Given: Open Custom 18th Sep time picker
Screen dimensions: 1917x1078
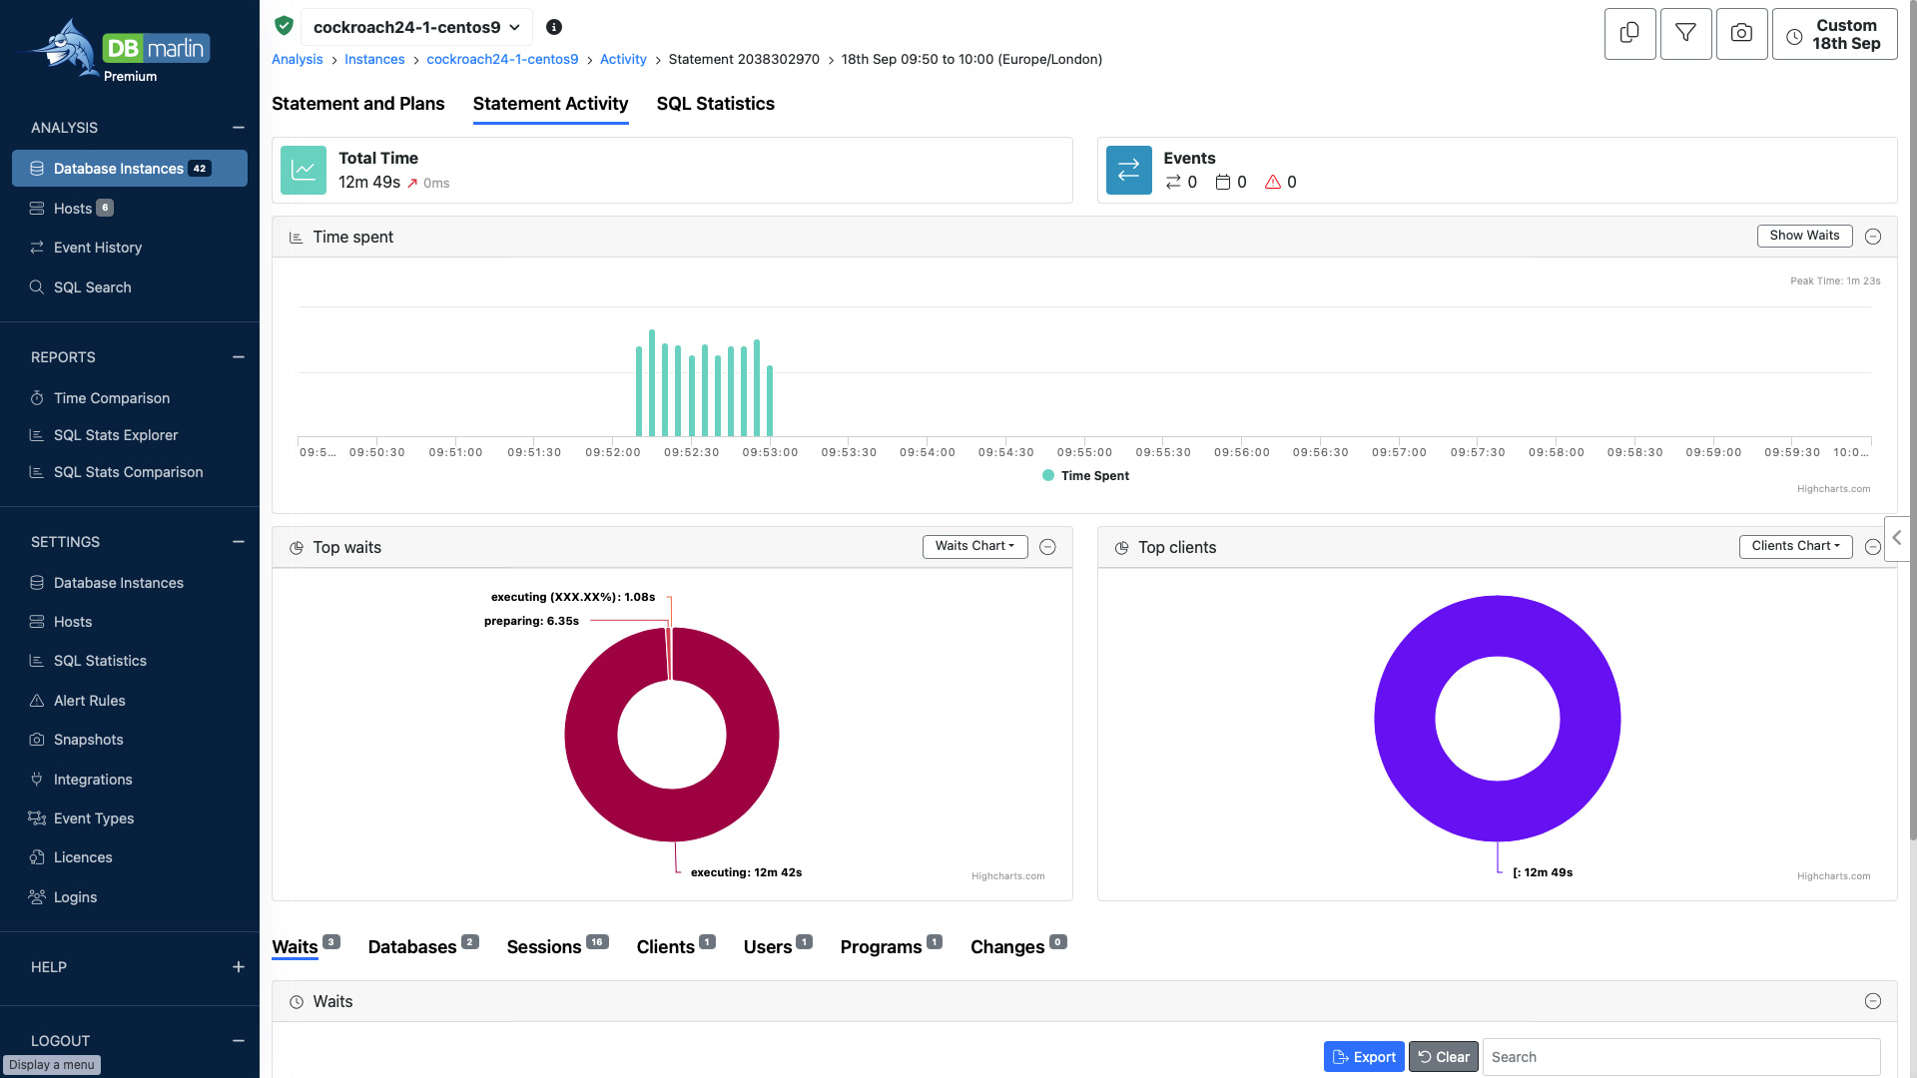Looking at the screenshot, I should coord(1834,34).
